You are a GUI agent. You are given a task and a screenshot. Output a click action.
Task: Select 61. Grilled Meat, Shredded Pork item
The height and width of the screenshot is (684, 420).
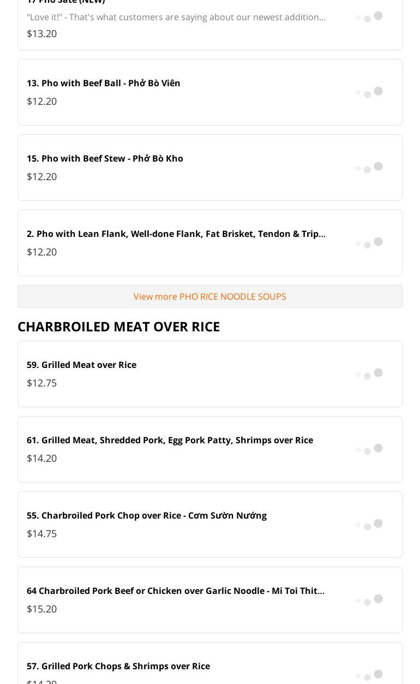pos(170,440)
